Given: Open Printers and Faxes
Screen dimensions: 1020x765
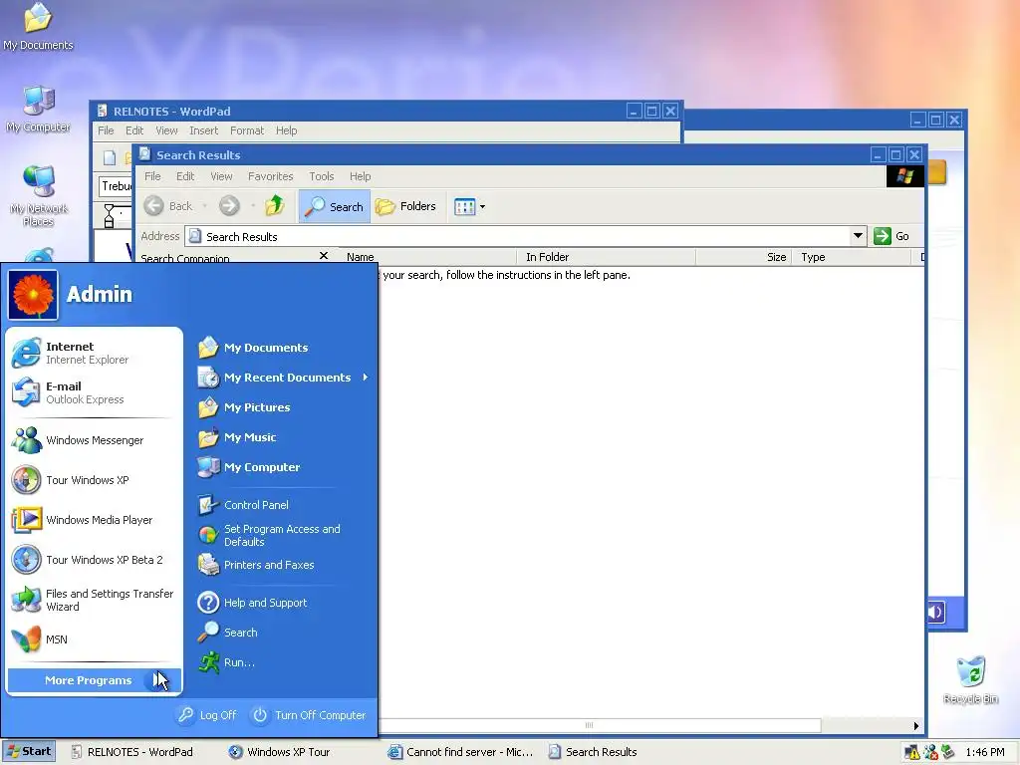Looking at the screenshot, I should tap(284, 565).
